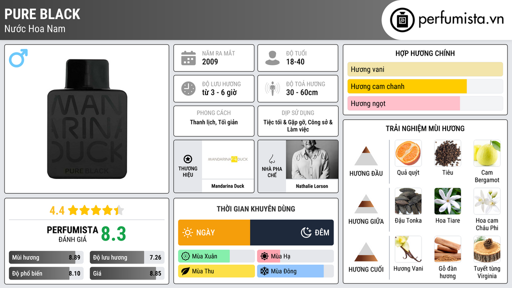Screen dimensions: 512x288
Task: Click the sillage value 30 - 60cm
Action: (x=302, y=92)
